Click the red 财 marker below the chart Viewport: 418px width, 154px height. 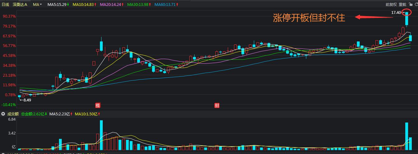coord(217,105)
